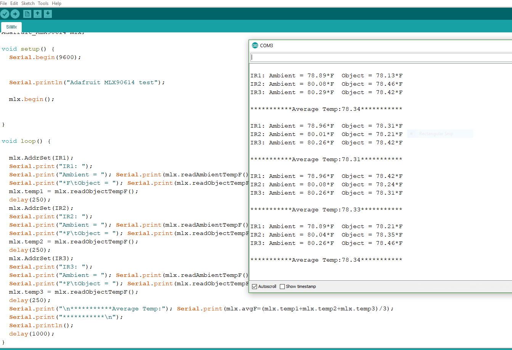
Task: Click the IR2 Ambient = 80.04*F output line
Action: (326, 235)
